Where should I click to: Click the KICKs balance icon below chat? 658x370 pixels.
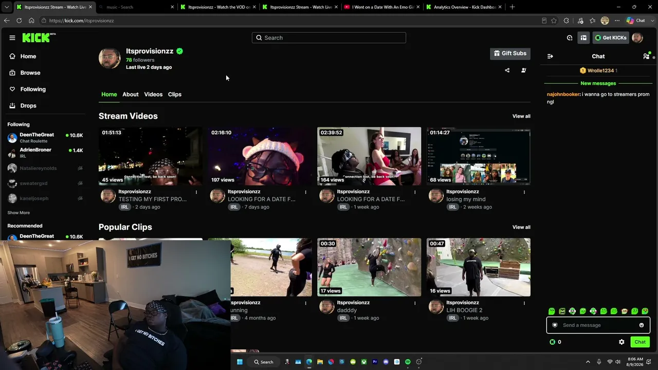tap(552, 342)
